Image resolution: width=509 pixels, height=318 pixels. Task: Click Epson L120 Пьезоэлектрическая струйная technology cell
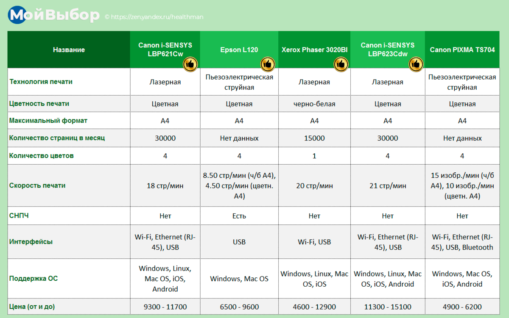(239, 82)
